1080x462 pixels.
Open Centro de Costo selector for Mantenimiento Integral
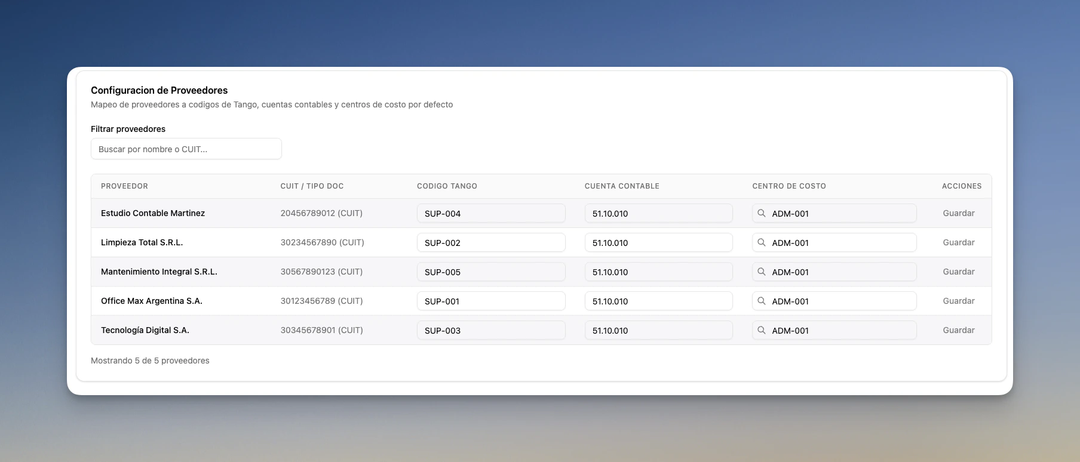(x=834, y=272)
